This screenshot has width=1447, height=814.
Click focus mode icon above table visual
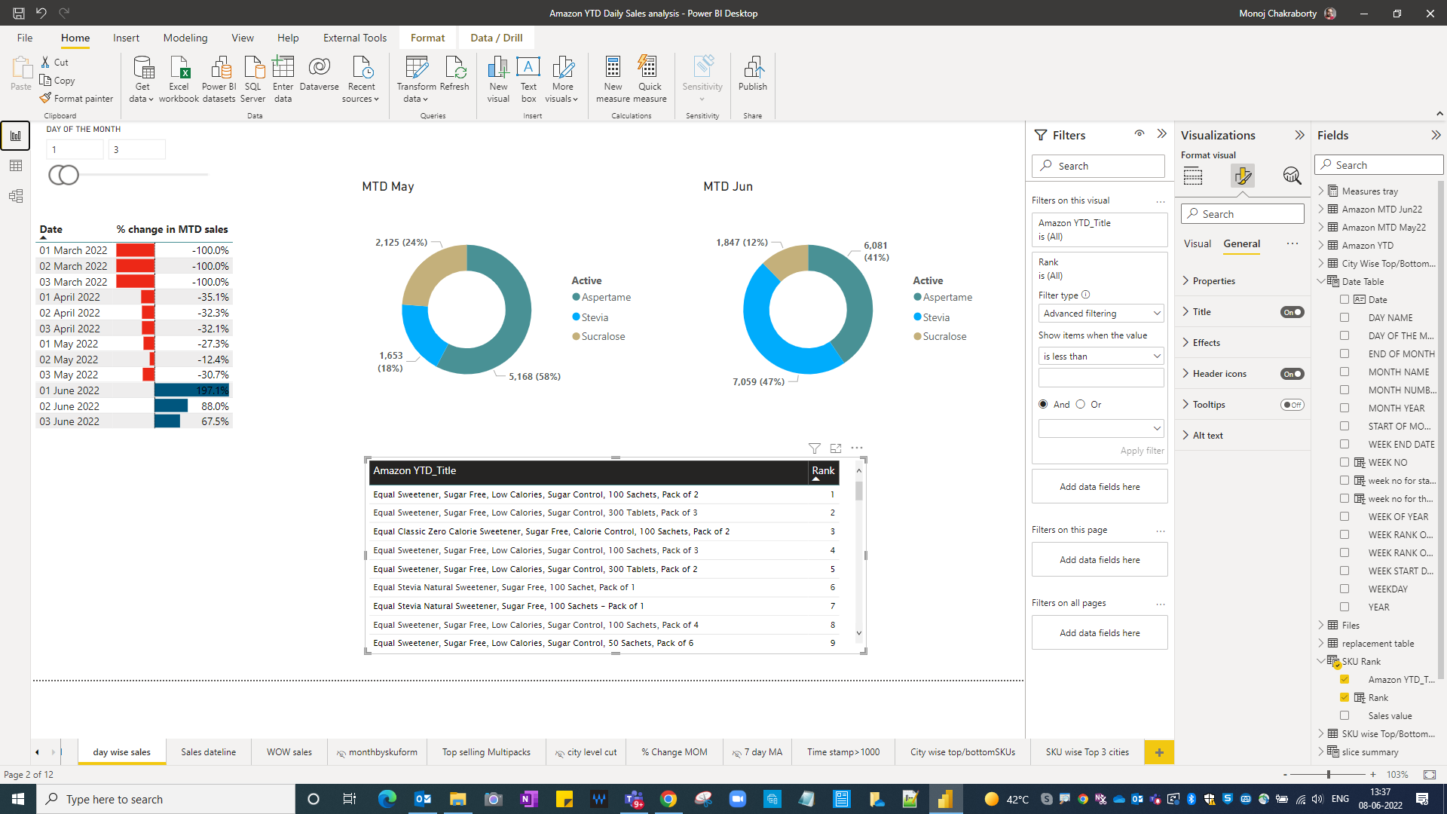pos(836,448)
